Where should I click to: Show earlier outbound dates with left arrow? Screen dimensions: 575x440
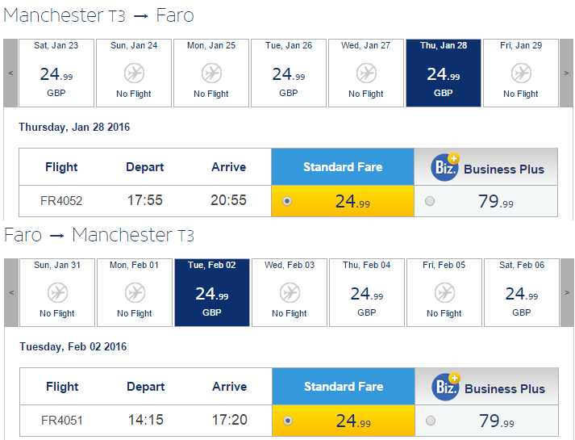10,73
